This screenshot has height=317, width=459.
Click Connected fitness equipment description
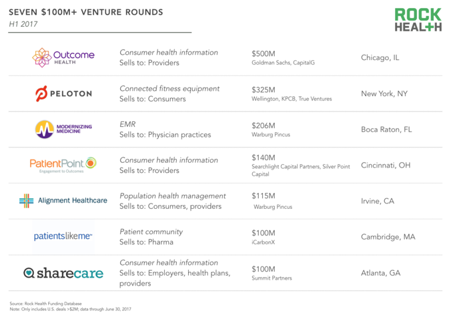click(x=169, y=88)
